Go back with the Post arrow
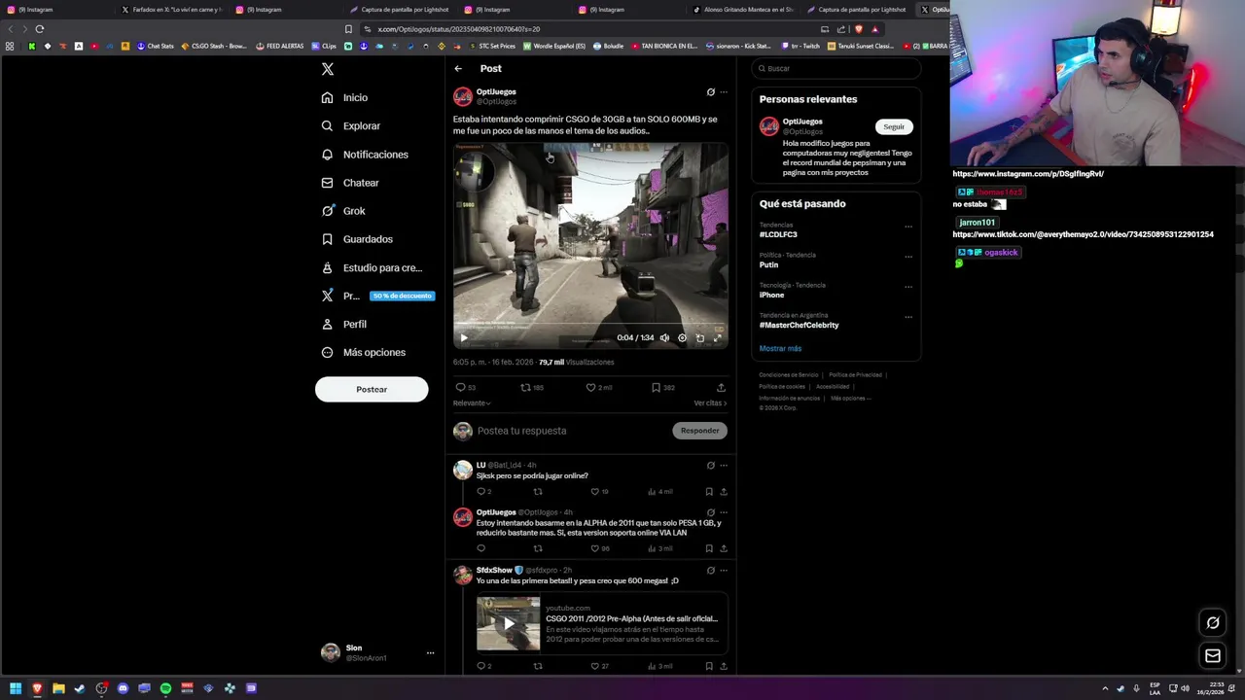Screen dimensions: 1245x700 [458, 68]
